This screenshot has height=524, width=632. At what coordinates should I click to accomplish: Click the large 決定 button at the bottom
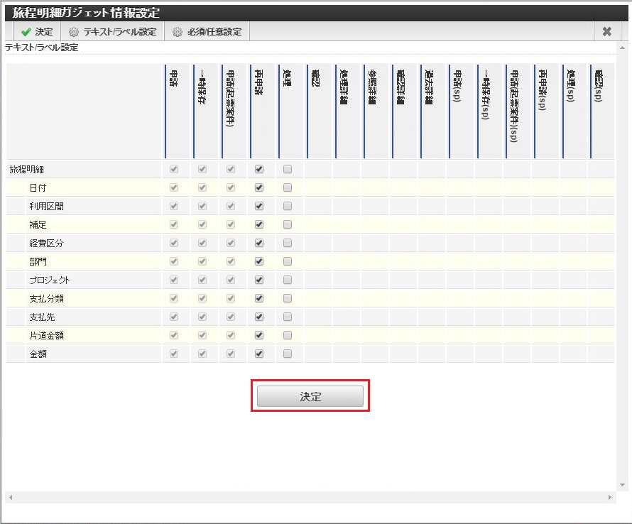coord(310,397)
